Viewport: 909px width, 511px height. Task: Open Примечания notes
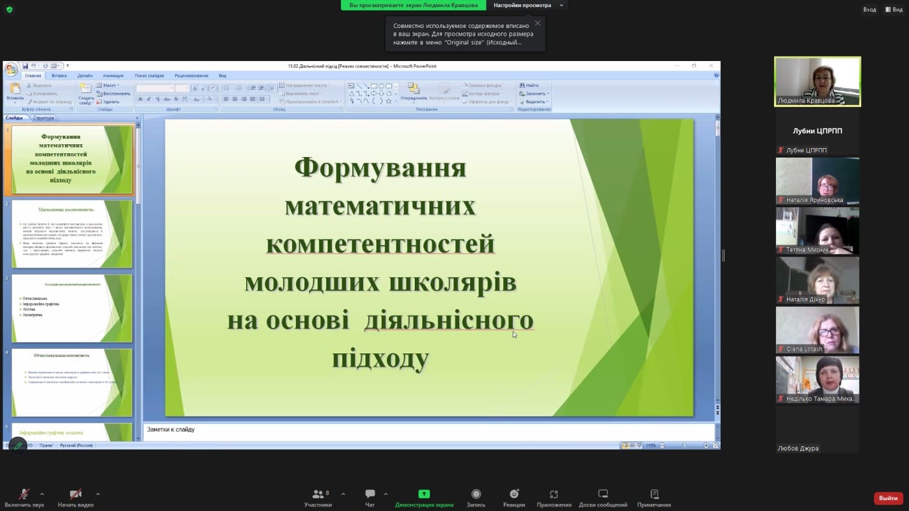[654, 498]
